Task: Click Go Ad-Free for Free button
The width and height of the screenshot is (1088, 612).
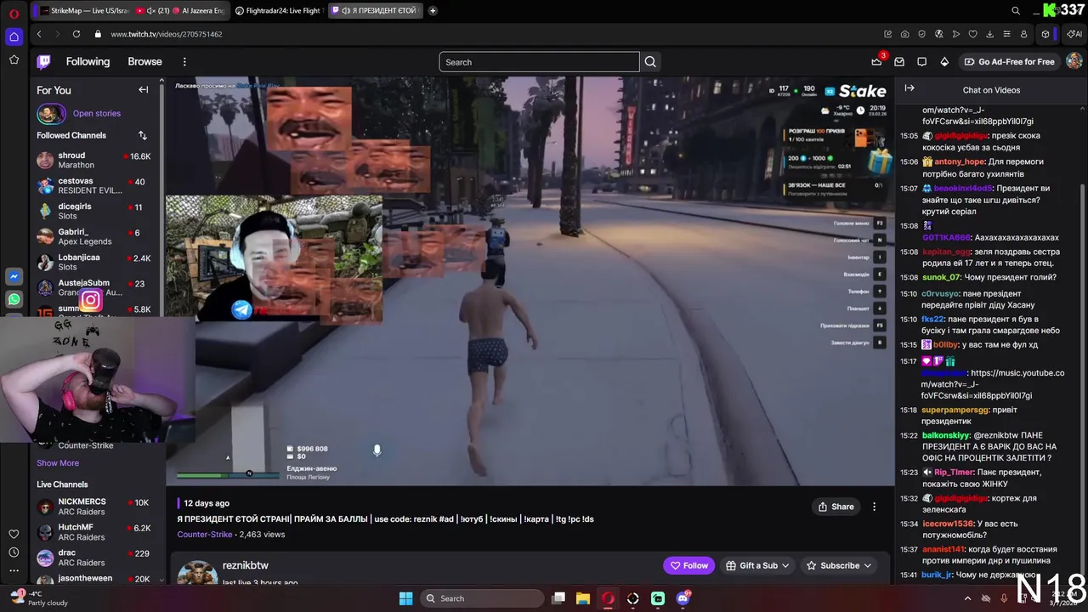Action: 1010,62
